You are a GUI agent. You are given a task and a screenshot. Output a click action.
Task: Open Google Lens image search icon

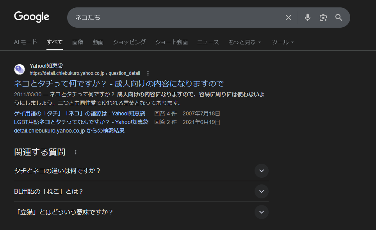323,18
